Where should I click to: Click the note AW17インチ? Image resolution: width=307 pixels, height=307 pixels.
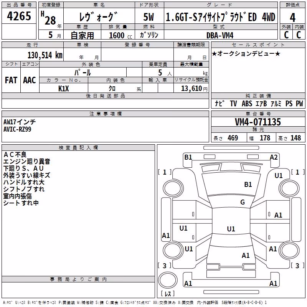(x=20, y=122)
